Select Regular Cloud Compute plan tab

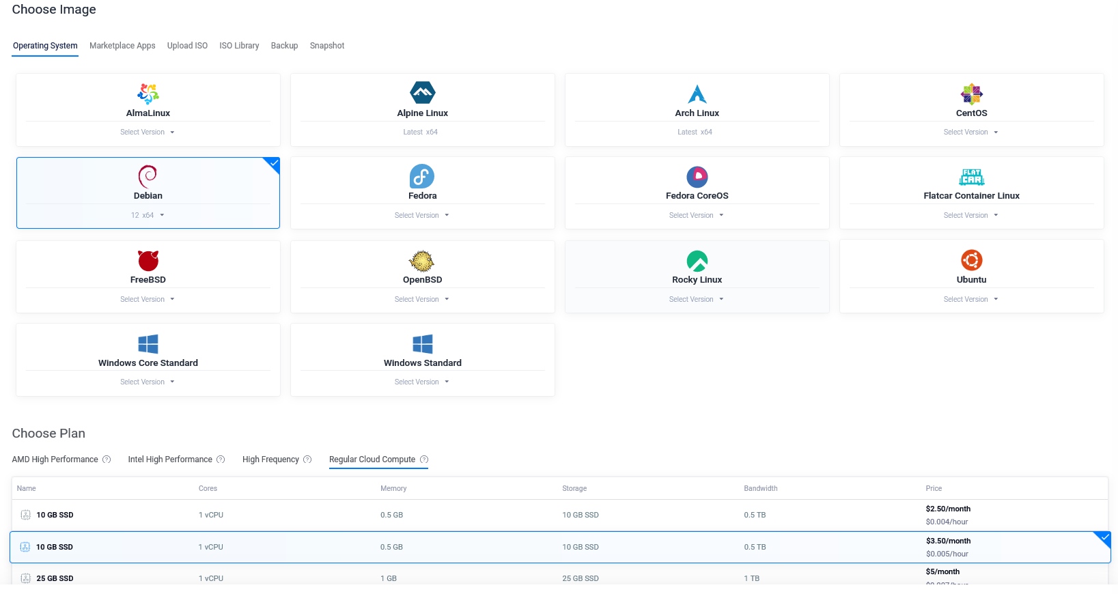coord(372,459)
